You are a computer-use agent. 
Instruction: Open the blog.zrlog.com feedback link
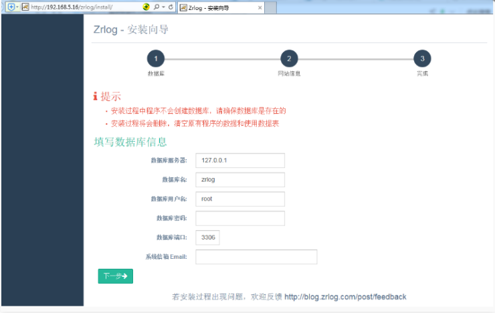coord(345,297)
